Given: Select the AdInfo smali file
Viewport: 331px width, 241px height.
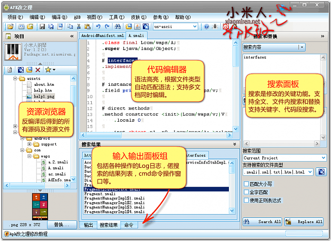Looking at the screenshot, I should tap(59, 180).
